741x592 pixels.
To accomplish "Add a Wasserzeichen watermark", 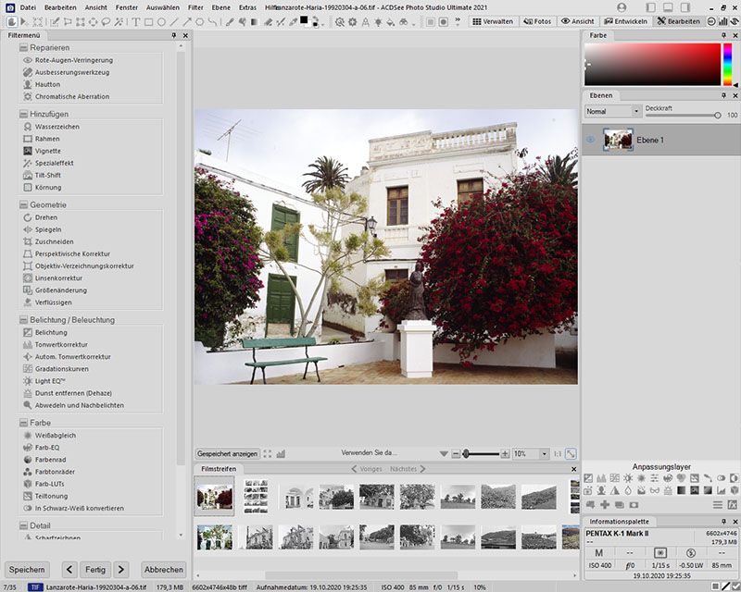I will [x=57, y=127].
